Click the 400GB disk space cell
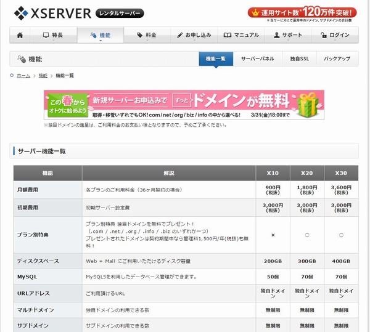 pyautogui.click(x=341, y=261)
